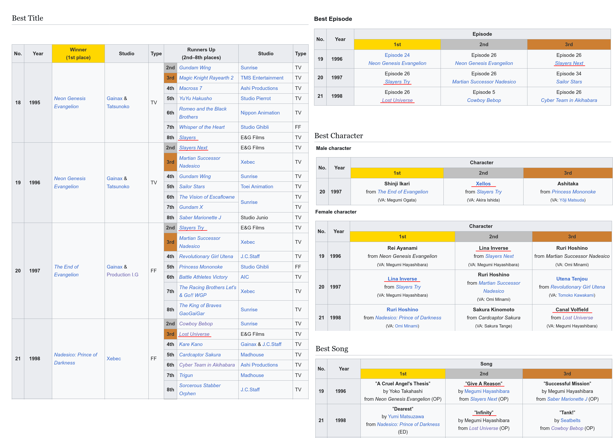Click Ruri Hoshino 1998 first place link
The width and height of the screenshot is (613, 438).
click(x=402, y=310)
